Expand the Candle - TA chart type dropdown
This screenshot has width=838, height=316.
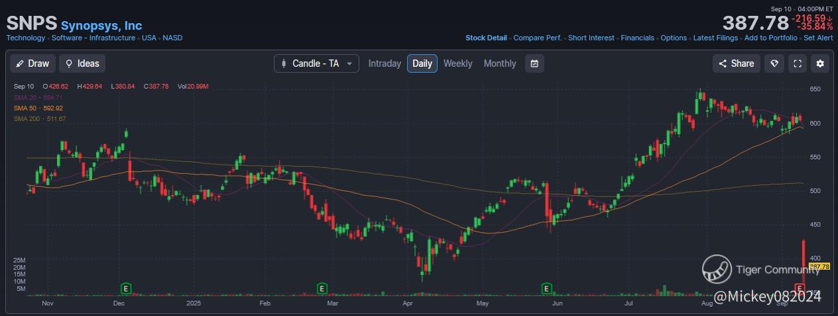point(316,63)
